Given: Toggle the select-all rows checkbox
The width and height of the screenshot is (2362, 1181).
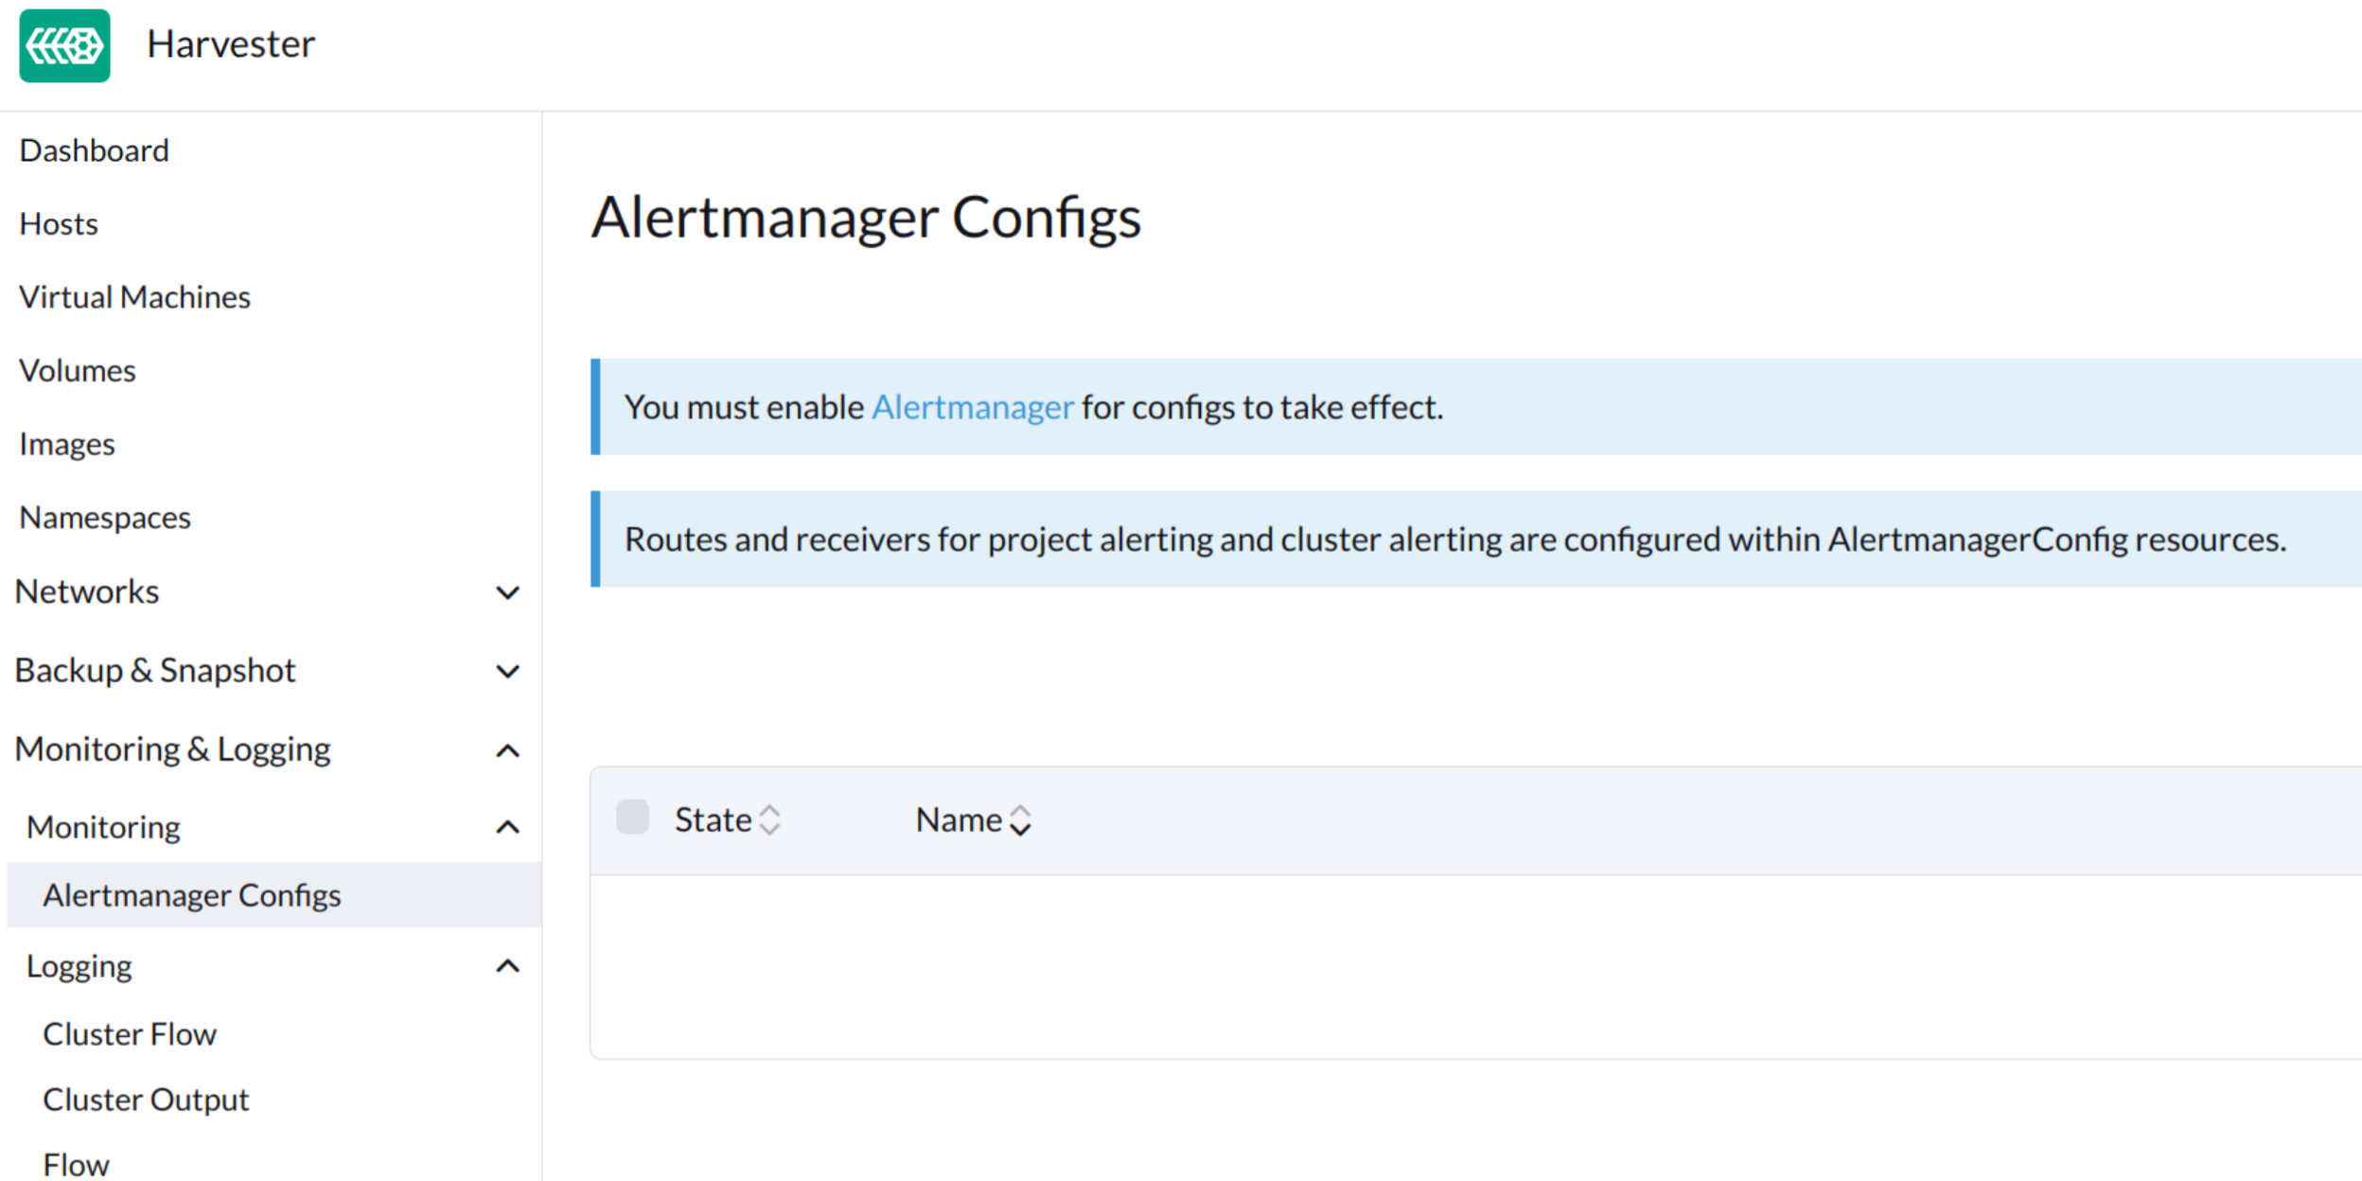Looking at the screenshot, I should [632, 817].
